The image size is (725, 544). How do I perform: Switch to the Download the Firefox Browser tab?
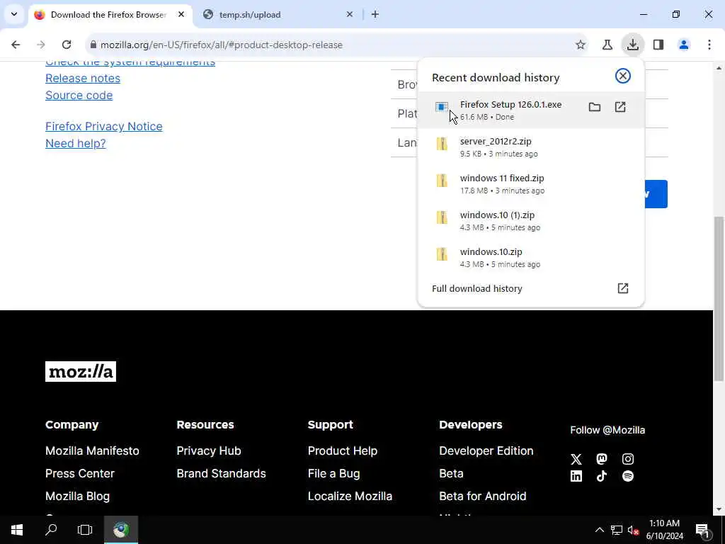pyautogui.click(x=109, y=15)
